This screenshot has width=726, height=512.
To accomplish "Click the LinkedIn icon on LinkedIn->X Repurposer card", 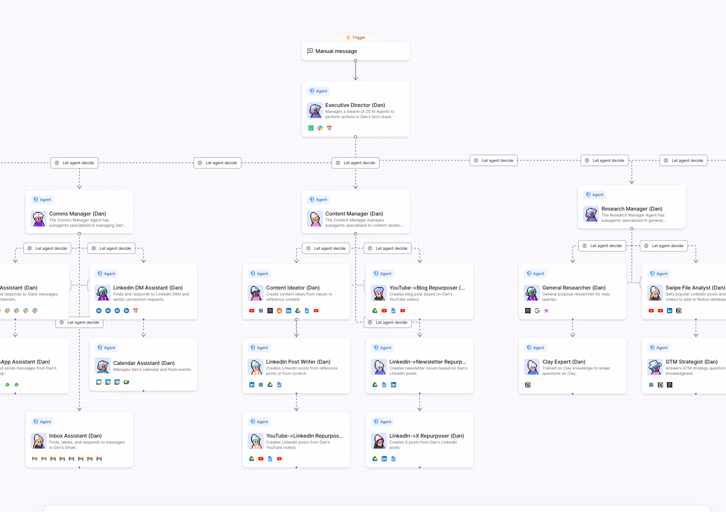I will 384,459.
